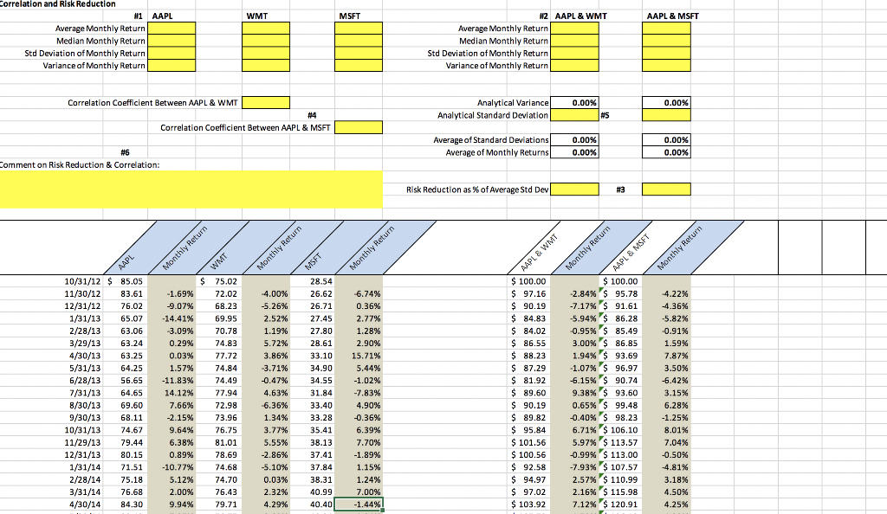This screenshot has width=887, height=514.
Task: Select AAPL & MSFT return 8.01%
Action: tap(666, 430)
